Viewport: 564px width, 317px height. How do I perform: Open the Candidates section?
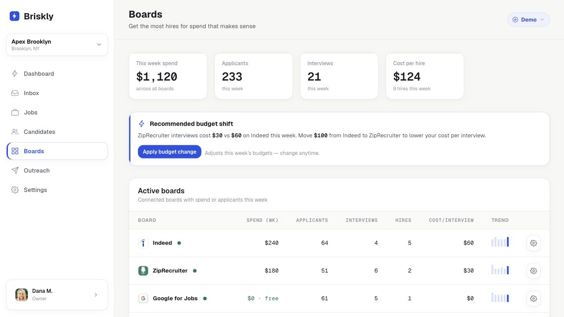[57, 132]
